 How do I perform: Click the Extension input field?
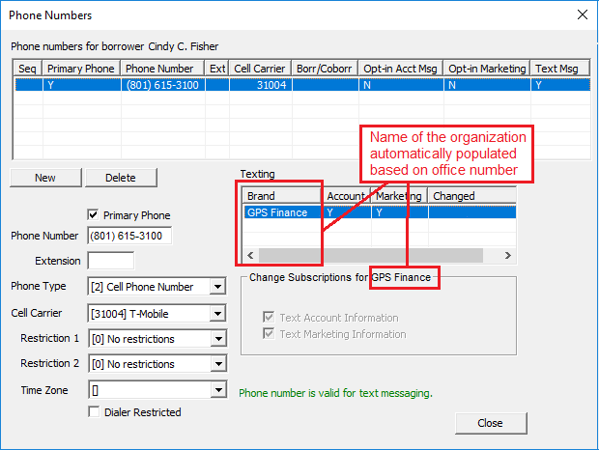click(110, 261)
